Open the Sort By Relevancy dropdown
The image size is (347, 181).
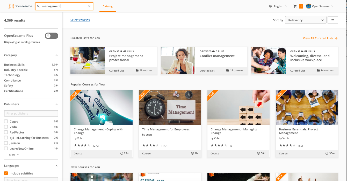pyautogui.click(x=306, y=20)
